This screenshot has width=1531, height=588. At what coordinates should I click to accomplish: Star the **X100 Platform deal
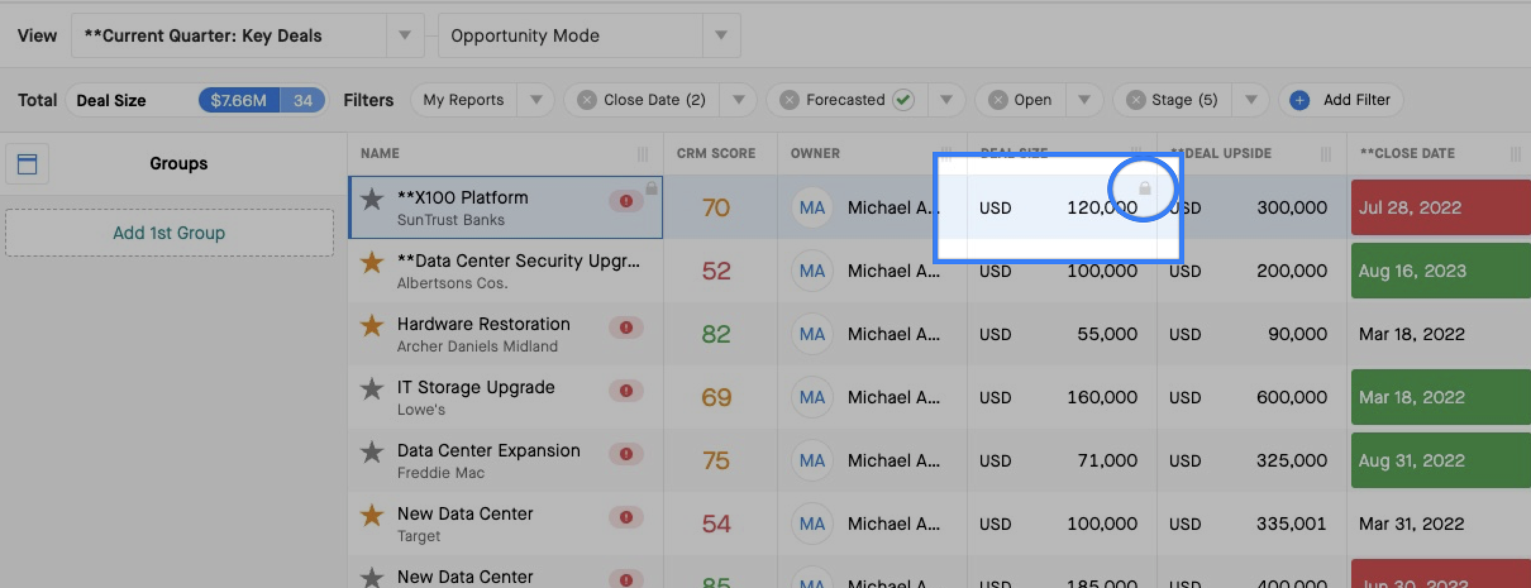[x=372, y=199]
